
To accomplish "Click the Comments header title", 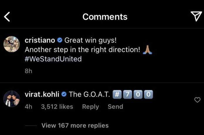I will click(x=105, y=17).
